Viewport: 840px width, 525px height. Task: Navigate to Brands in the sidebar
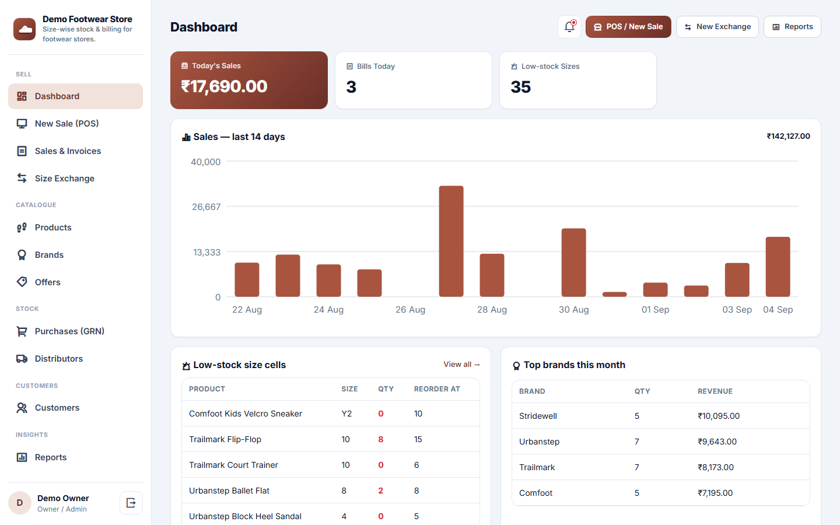75,255
